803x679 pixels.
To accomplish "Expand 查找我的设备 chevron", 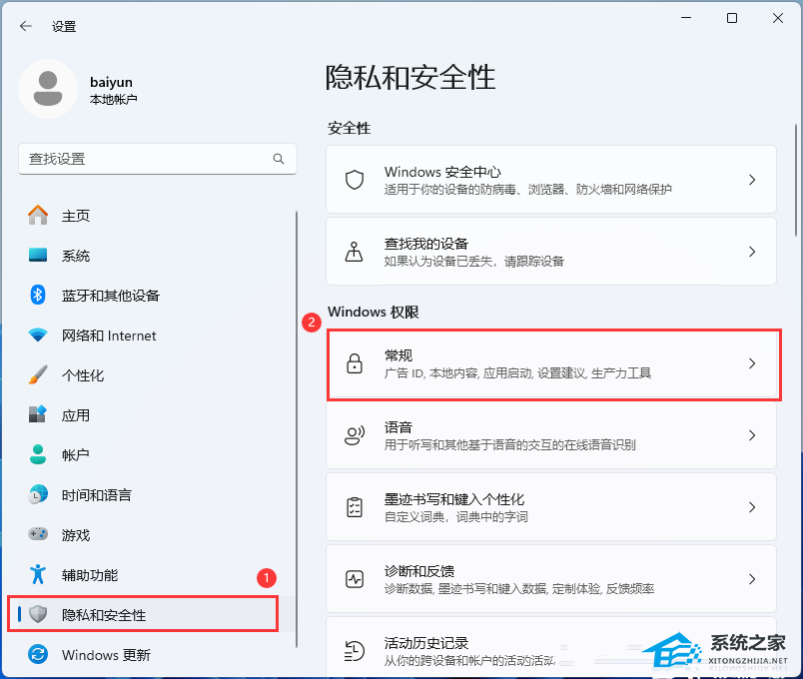I will click(752, 252).
